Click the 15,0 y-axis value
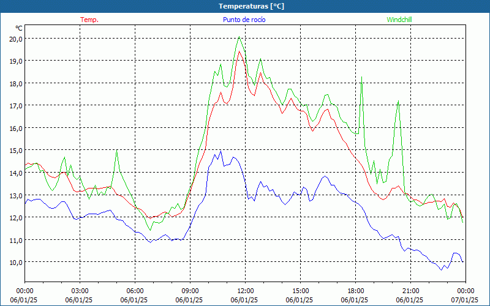 (17, 151)
